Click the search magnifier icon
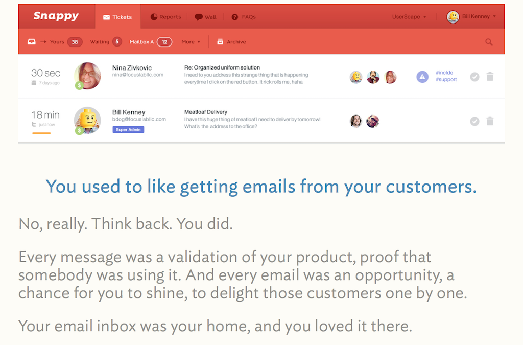This screenshot has height=345, width=523. (x=489, y=42)
